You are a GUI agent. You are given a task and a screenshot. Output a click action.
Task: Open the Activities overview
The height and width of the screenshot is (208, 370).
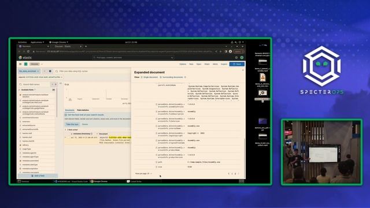click(x=23, y=42)
